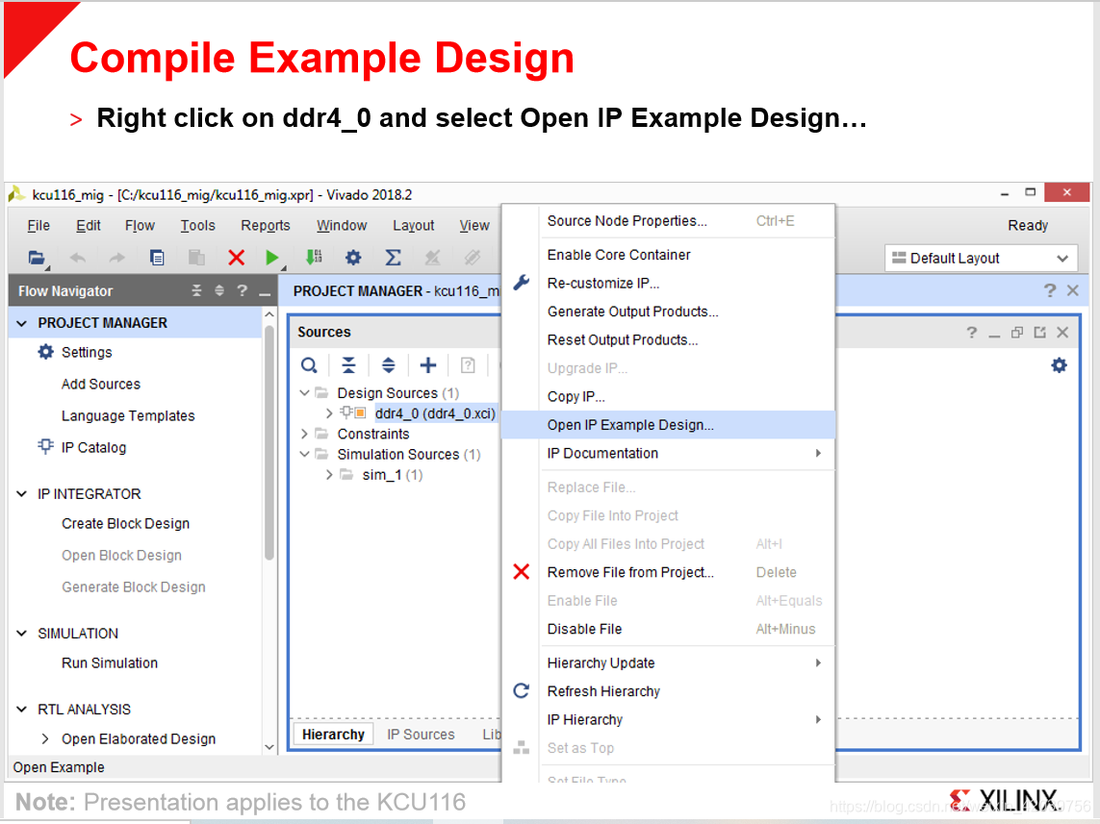Minimize the Flow Navigator pane
1100x824 pixels.
(x=265, y=293)
